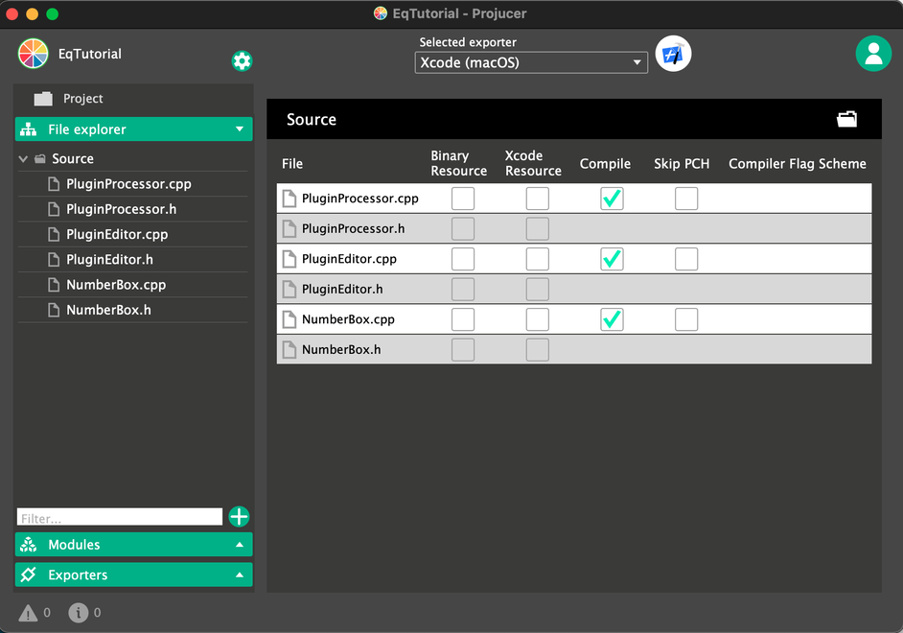
Task: Enable Xcode Resource for PluginProcessor.cpp
Action: tap(538, 199)
